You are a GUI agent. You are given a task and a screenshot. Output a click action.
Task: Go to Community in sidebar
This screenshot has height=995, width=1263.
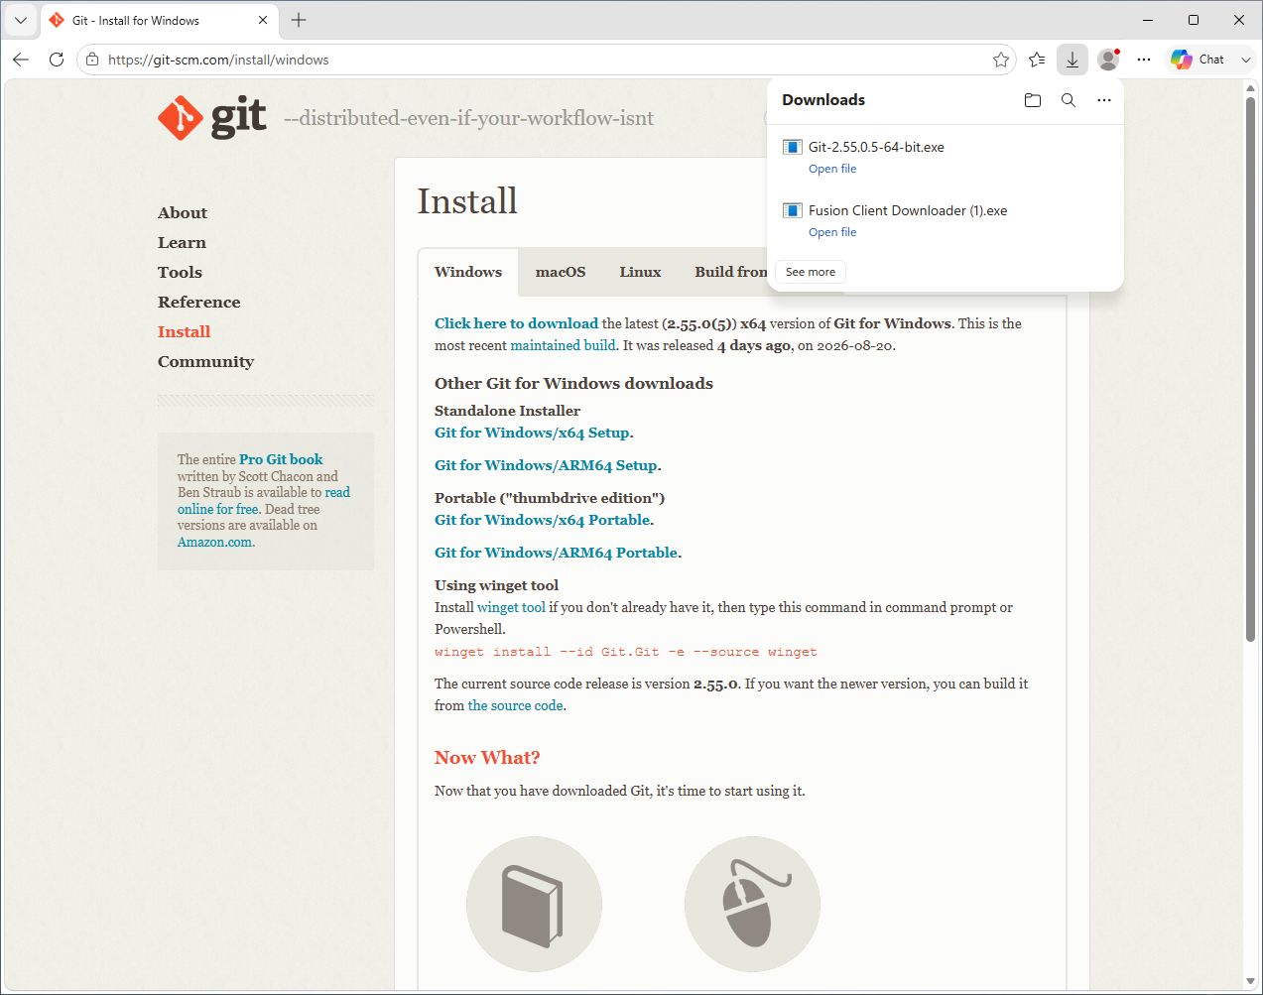point(205,361)
